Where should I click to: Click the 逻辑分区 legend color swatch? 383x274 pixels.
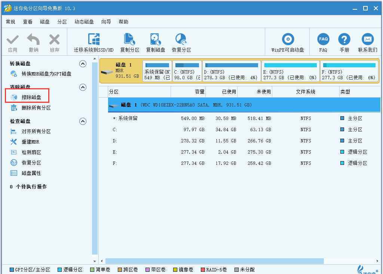pyautogui.click(x=59, y=270)
